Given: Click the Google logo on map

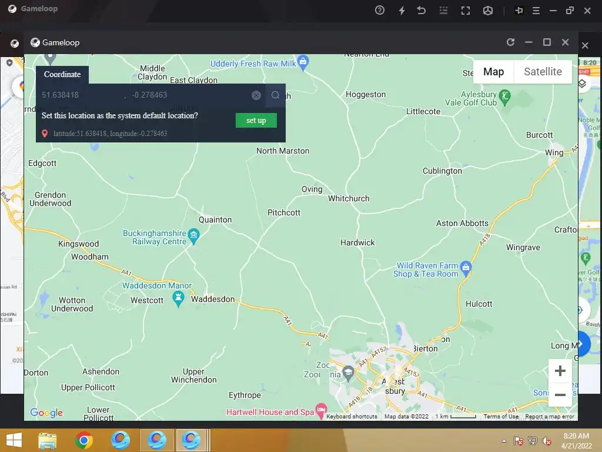Looking at the screenshot, I should tap(46, 413).
